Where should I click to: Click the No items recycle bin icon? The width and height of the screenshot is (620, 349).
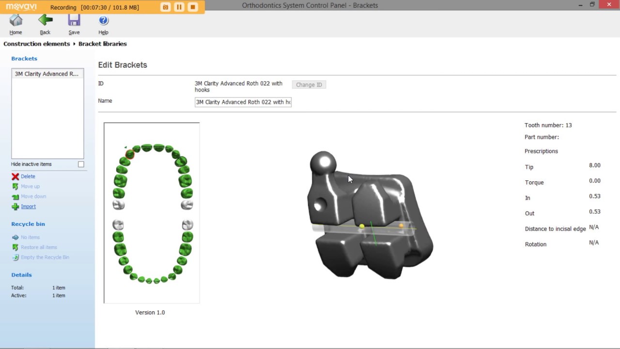coord(15,238)
